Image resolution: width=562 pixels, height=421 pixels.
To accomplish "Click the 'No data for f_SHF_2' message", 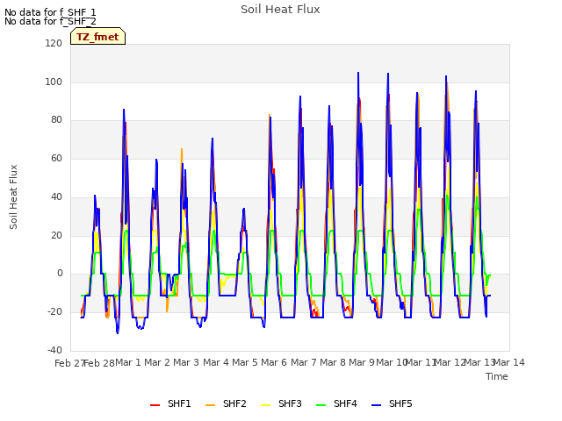I will (x=50, y=21).
